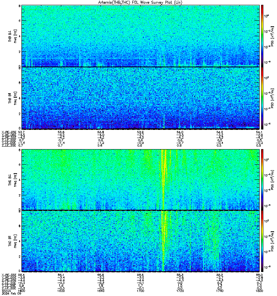Click the color bar of the THC B-parallel panel
277x296 pixels.
coord(262,241)
